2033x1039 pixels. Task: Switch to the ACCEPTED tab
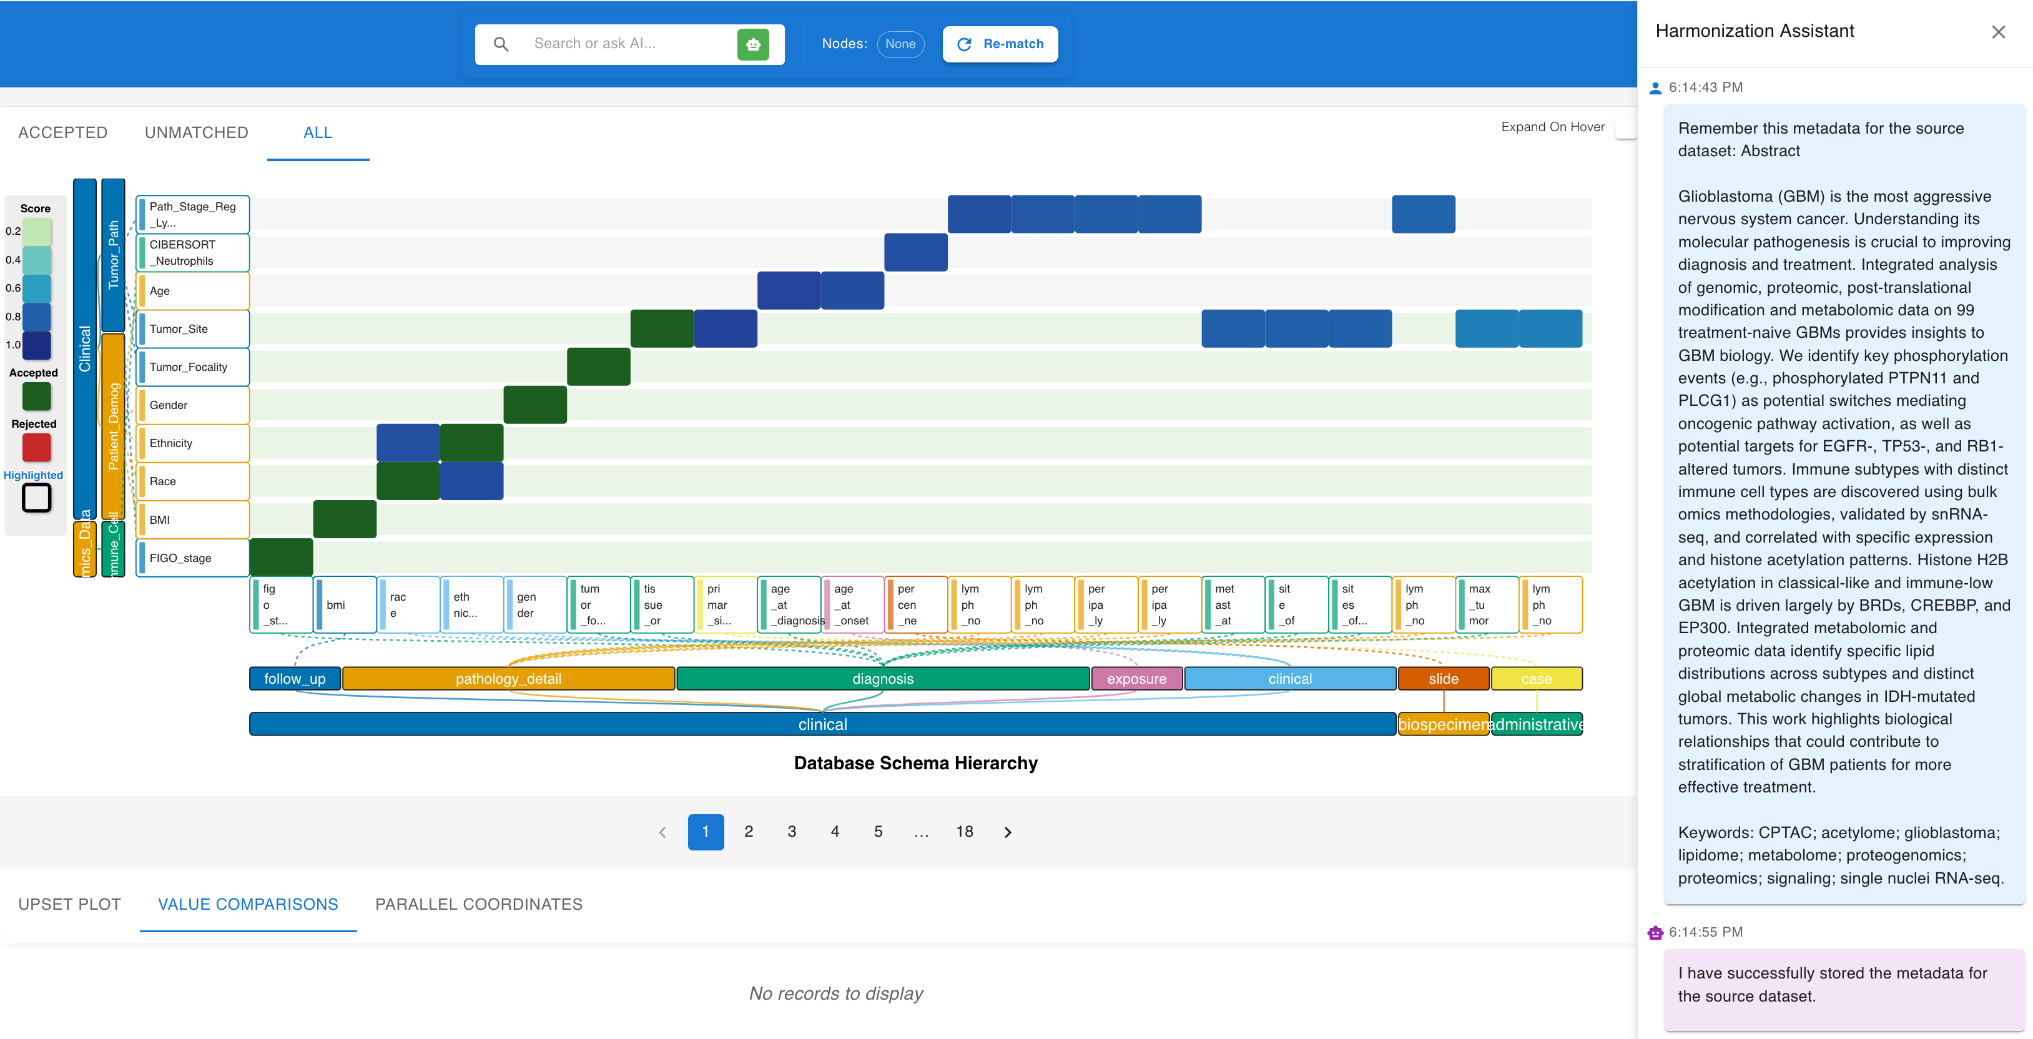point(63,132)
